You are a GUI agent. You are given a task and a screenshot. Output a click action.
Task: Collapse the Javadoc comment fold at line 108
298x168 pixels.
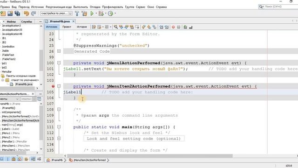click(x=59, y=109)
